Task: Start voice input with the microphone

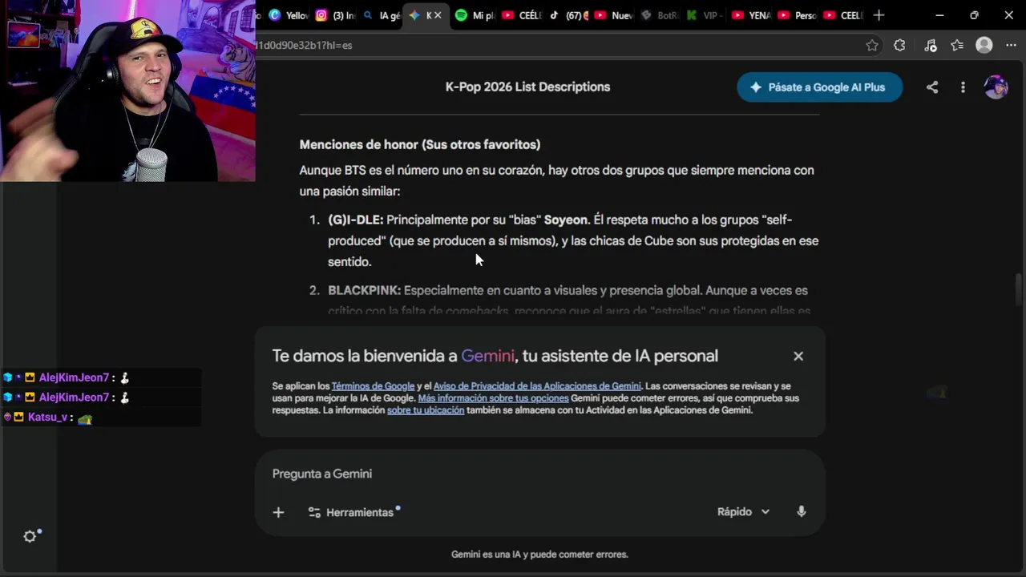Action: (x=801, y=511)
